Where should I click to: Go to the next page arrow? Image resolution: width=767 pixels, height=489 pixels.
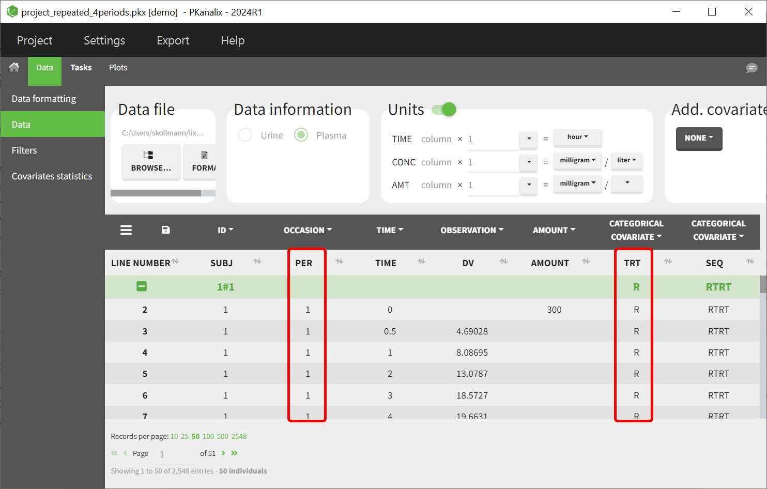223,453
